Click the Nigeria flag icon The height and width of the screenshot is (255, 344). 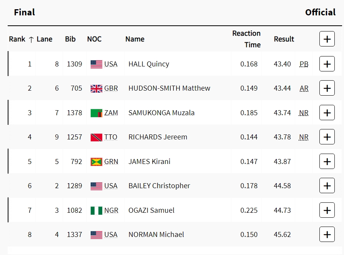(x=96, y=211)
